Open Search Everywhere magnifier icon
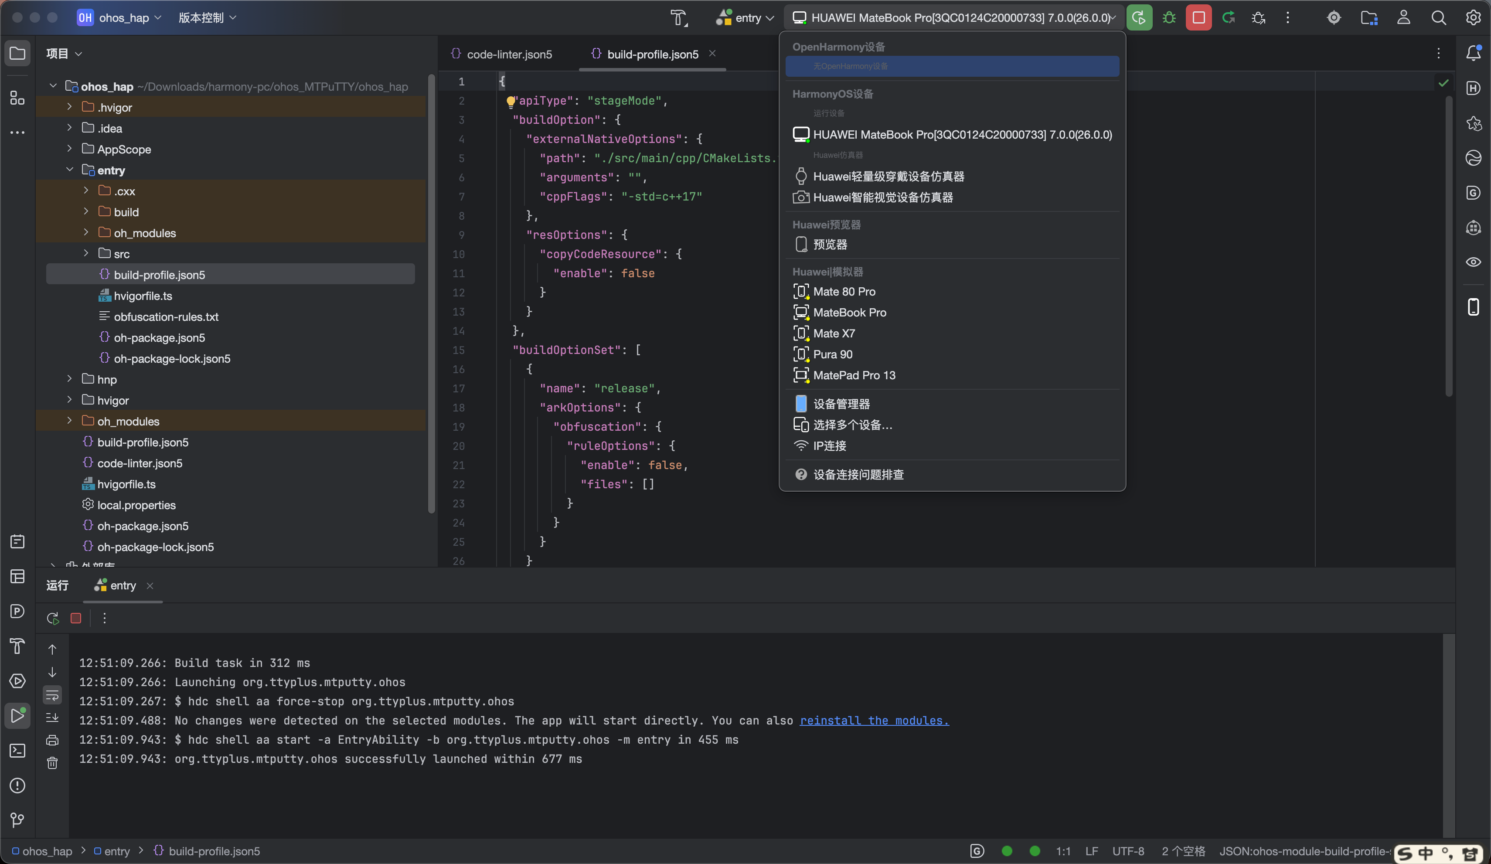 (x=1439, y=18)
